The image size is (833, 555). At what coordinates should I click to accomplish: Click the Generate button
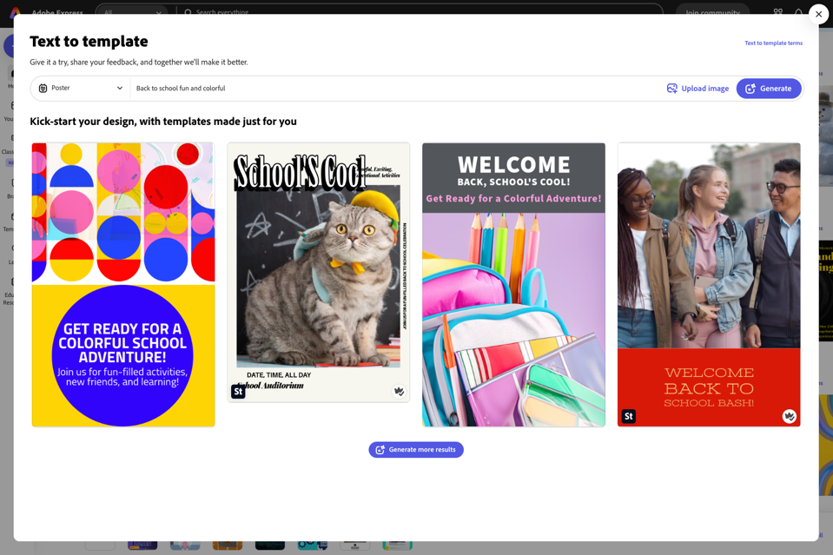pos(768,88)
